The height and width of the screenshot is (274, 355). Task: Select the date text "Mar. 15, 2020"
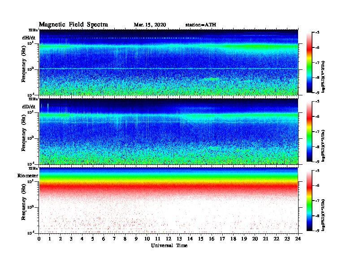(150, 25)
